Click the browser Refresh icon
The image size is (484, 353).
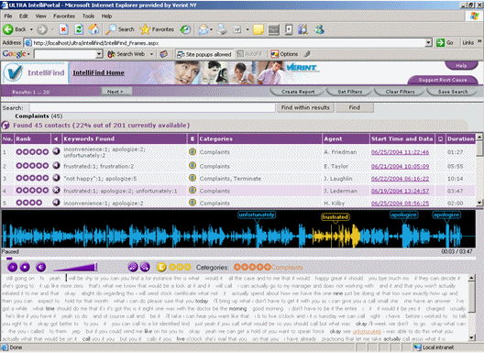pyautogui.click(x=79, y=29)
